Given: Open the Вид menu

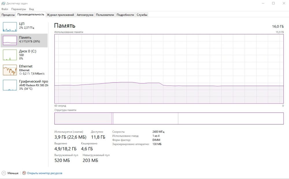Looking at the screenshot, I should click(x=31, y=9).
